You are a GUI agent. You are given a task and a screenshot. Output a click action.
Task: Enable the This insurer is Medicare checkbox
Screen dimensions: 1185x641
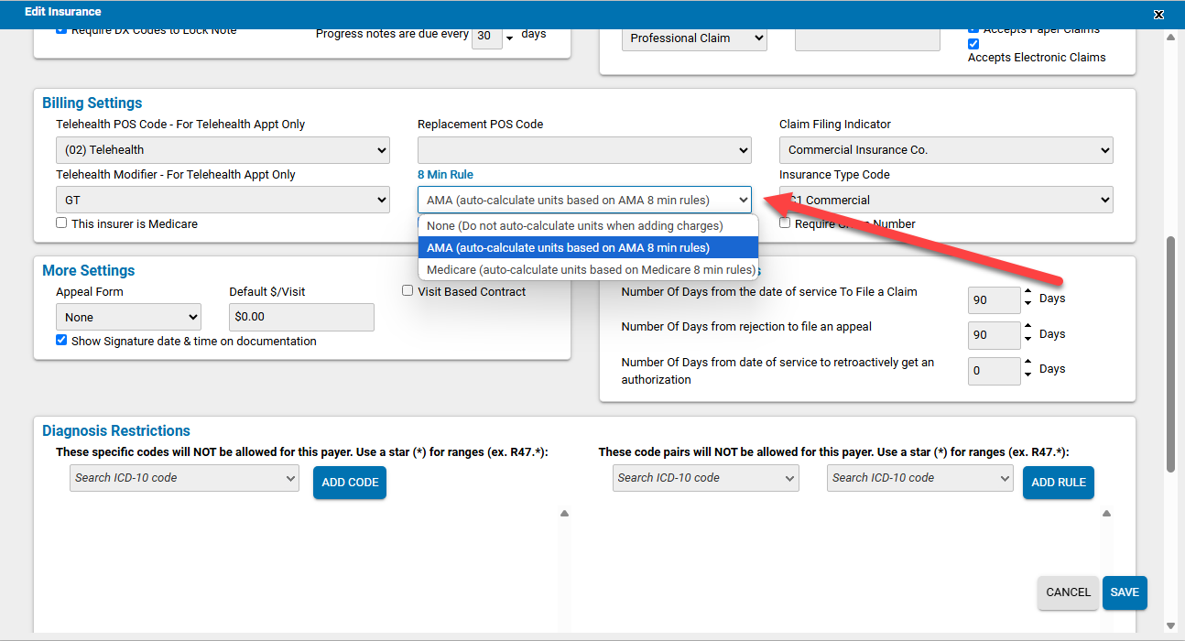(60, 222)
